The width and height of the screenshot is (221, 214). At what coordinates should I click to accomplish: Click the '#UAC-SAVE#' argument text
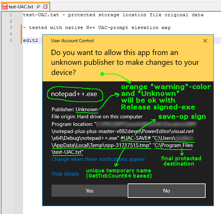click(x=136, y=138)
